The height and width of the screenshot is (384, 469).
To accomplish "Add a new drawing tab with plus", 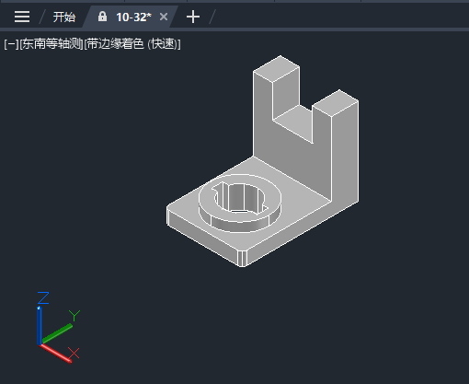I will point(193,17).
